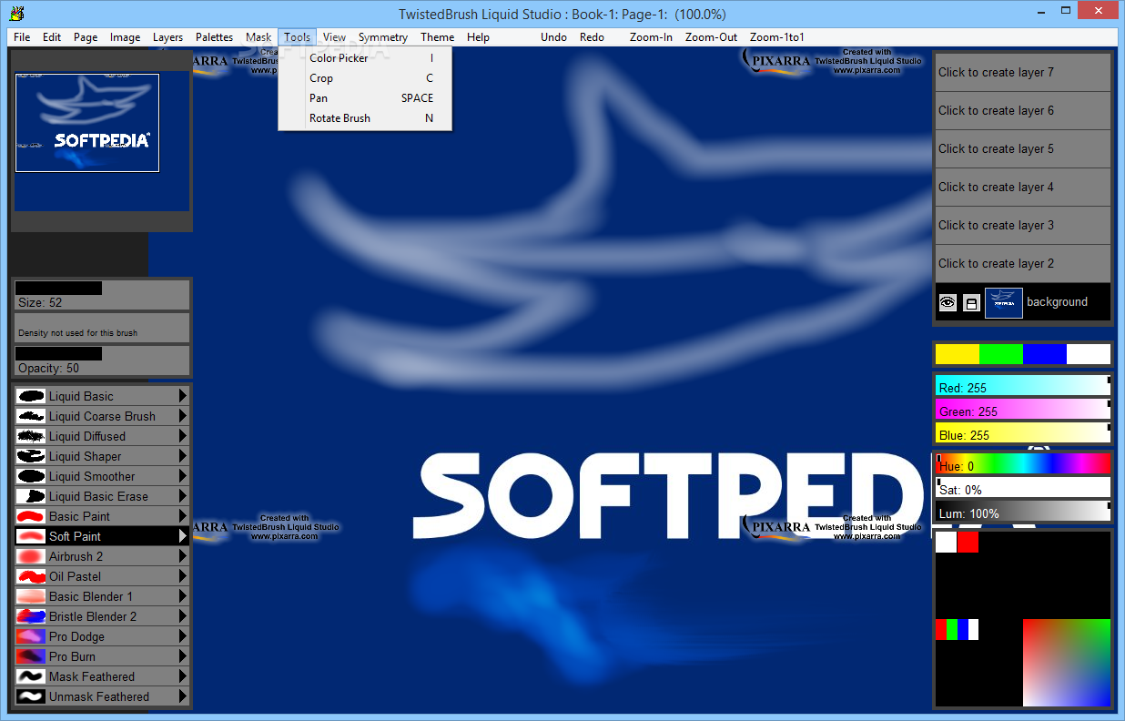Click the page navigator preview thumbnail
The image size is (1125, 721).
click(87, 123)
